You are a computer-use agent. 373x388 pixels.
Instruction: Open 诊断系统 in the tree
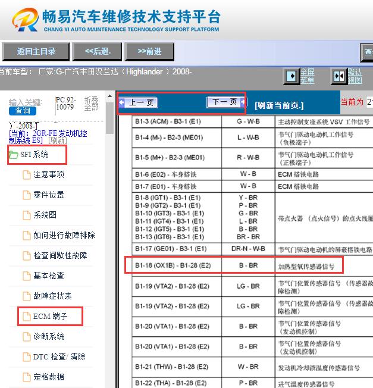[49, 337]
